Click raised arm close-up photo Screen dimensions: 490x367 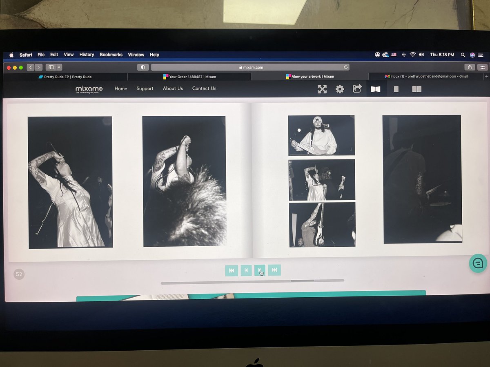click(184, 181)
